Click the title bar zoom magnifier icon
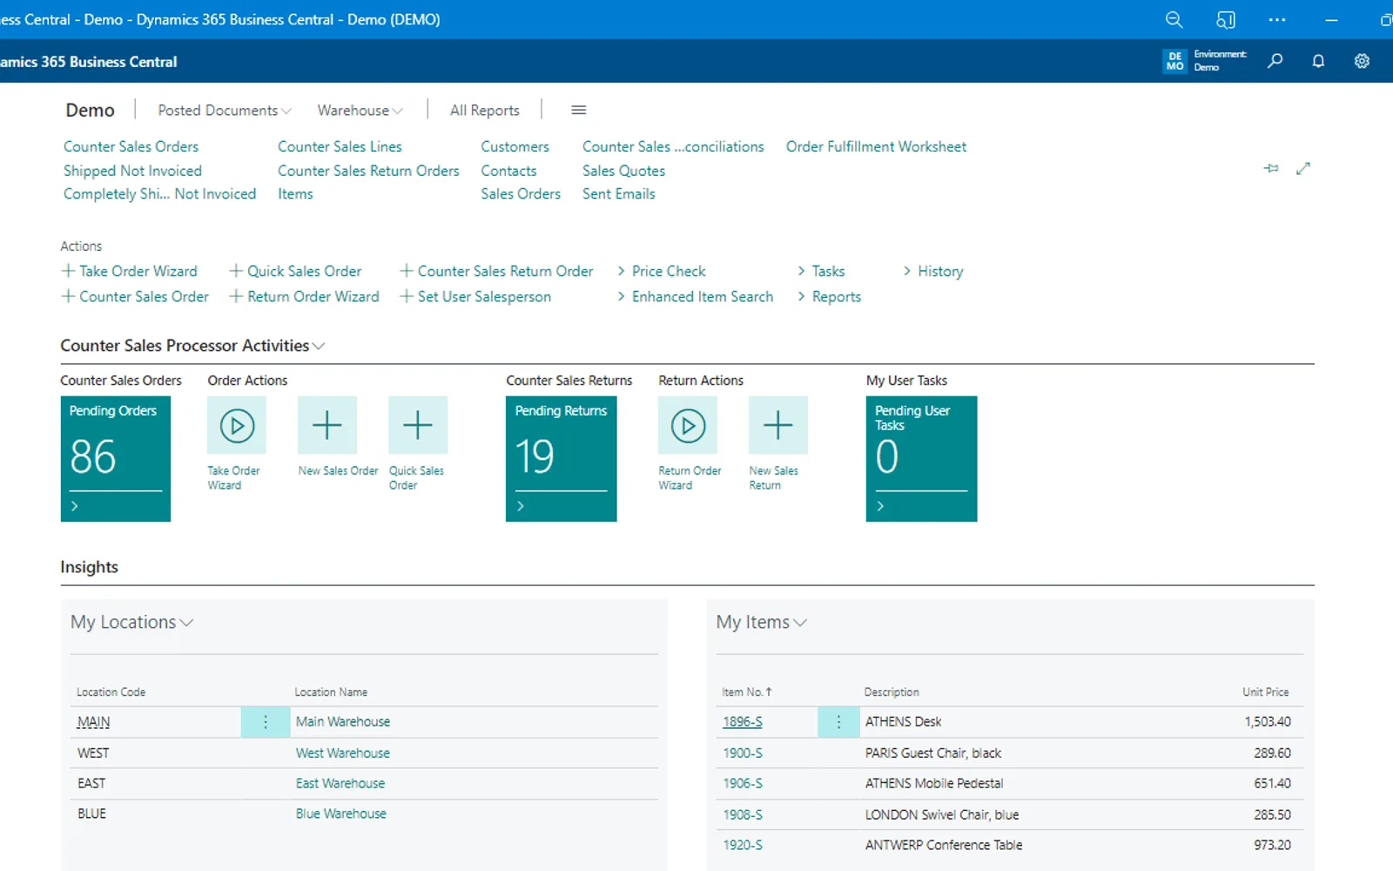Viewport: 1393px width, 871px height. [x=1174, y=19]
